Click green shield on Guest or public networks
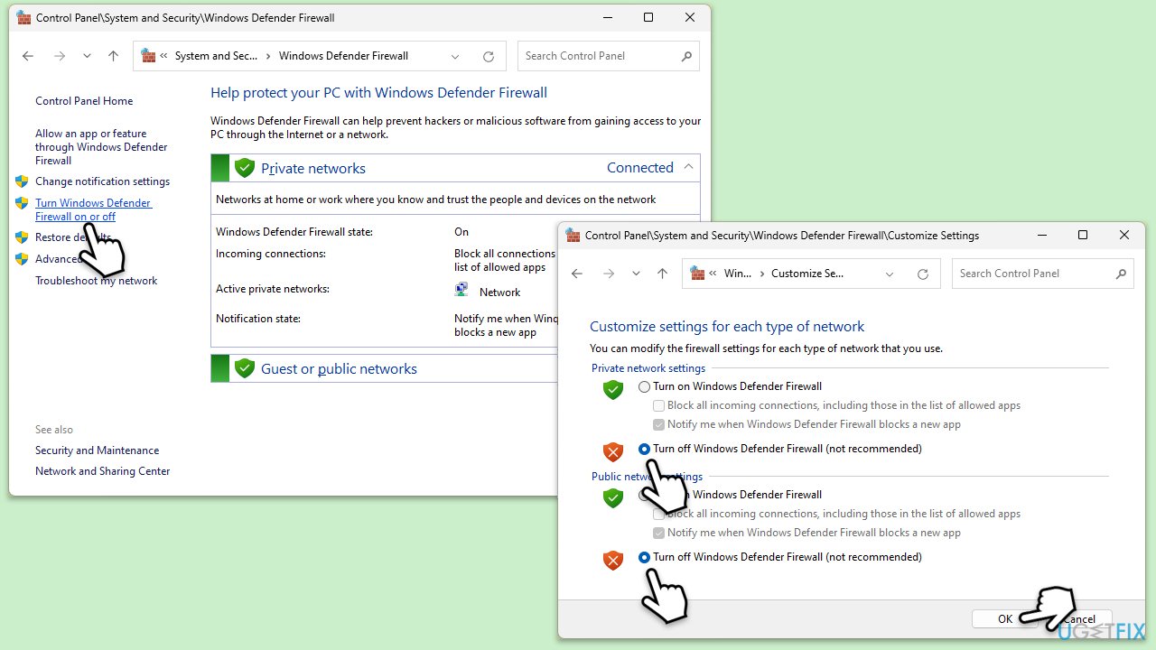The height and width of the screenshot is (650, 1156). [244, 368]
